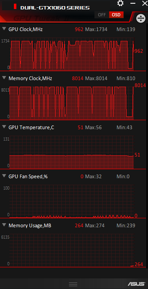Collapse the GPU Temperature,C section
The height and width of the screenshot is (289, 148).
coord(4,127)
